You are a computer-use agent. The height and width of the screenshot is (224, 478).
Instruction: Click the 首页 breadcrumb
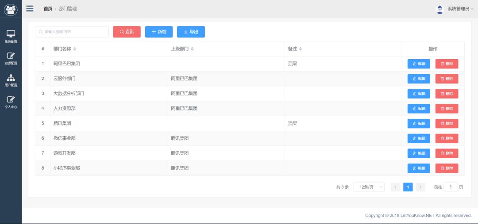(48, 9)
